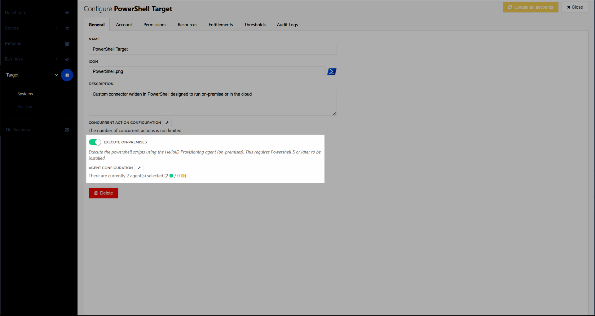
Task: Click 'The number of concurrent actions is not limited' text
Action: 135,131
